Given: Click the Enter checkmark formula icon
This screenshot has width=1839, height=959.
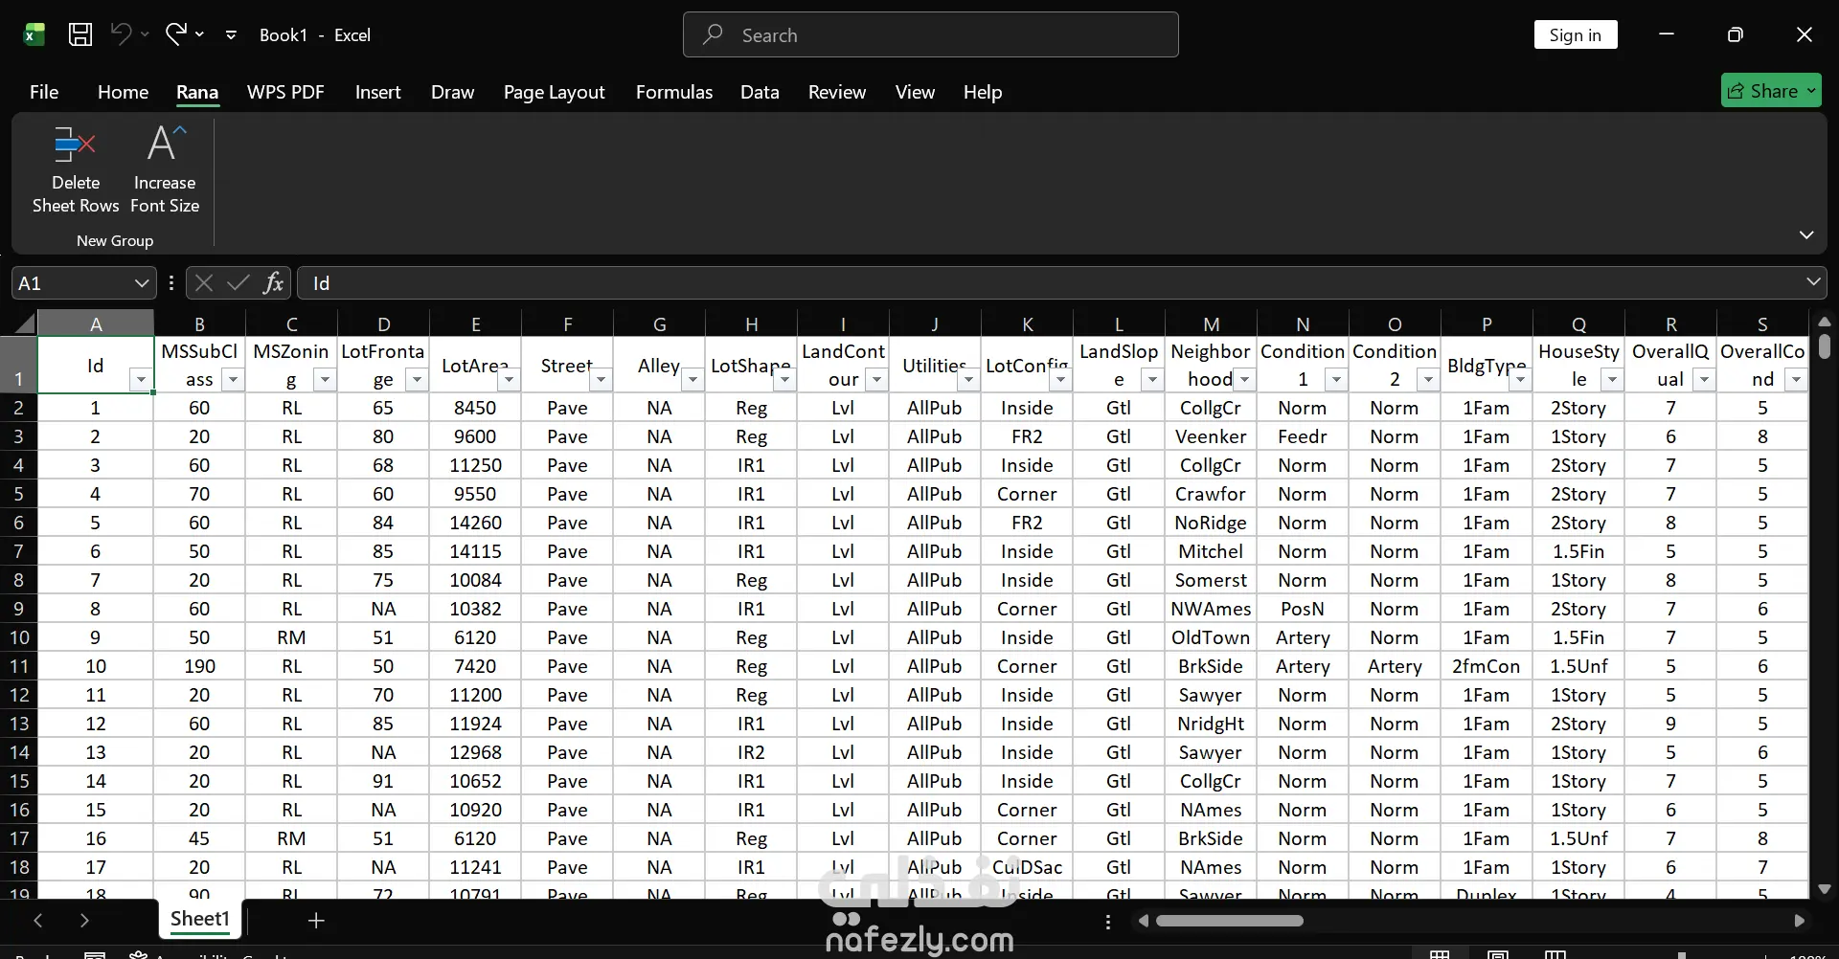Looking at the screenshot, I should click(238, 283).
